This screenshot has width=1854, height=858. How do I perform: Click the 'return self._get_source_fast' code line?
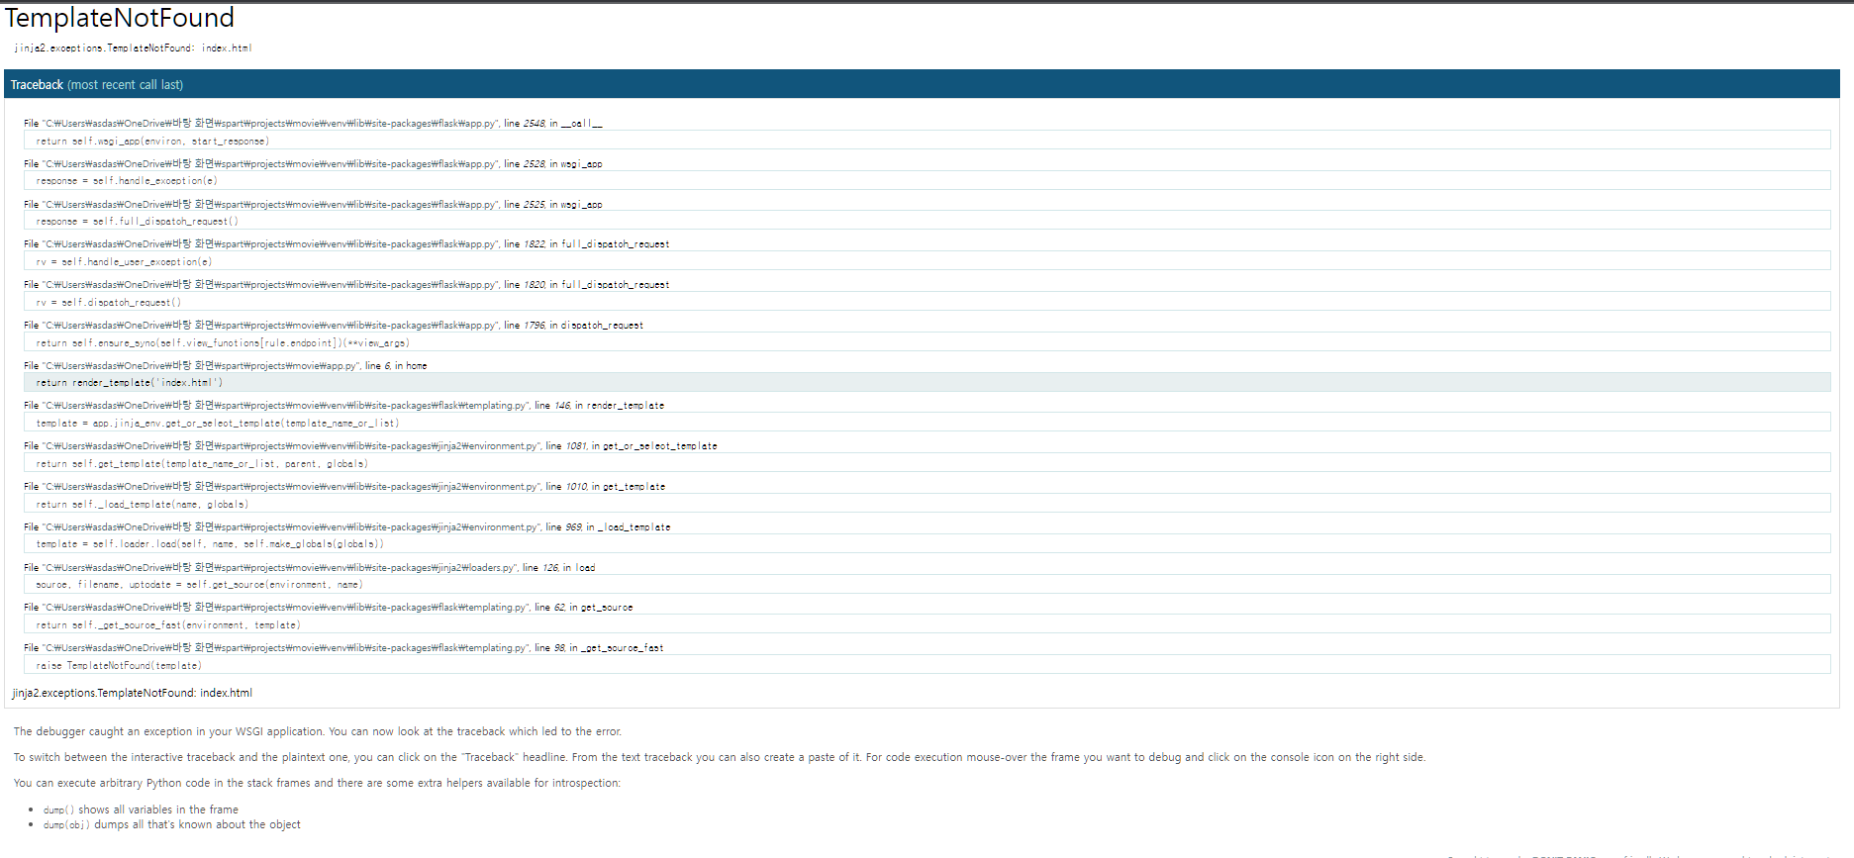[x=167, y=625]
